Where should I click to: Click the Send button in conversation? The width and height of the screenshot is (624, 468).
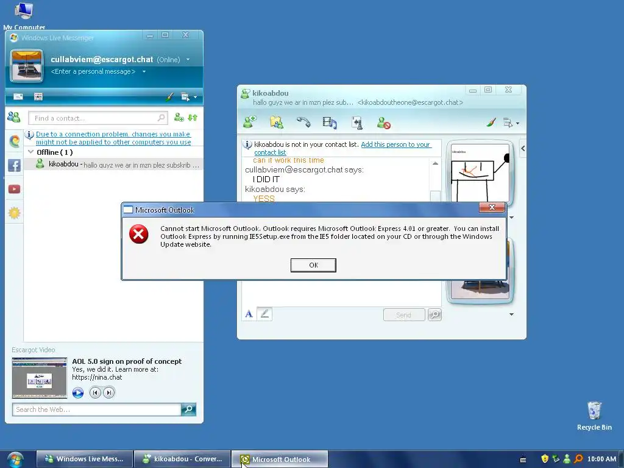[404, 315]
